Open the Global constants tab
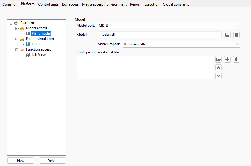 (x=176, y=4)
